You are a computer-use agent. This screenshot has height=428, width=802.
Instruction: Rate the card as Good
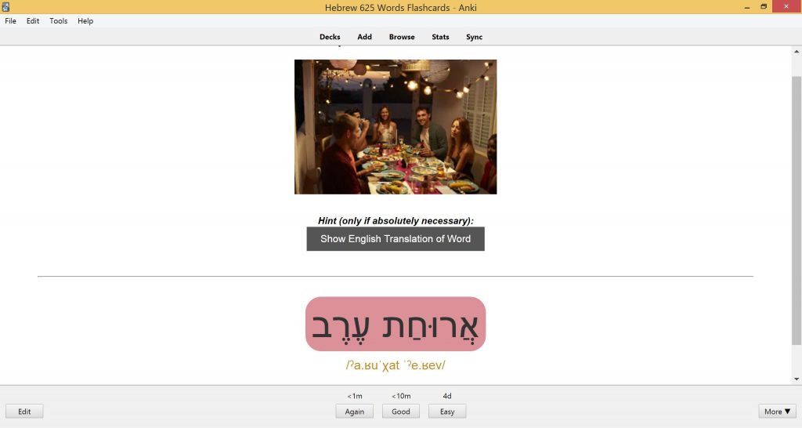[x=401, y=411]
